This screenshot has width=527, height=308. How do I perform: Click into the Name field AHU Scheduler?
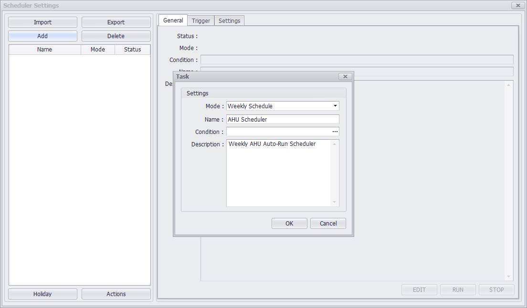coord(283,119)
